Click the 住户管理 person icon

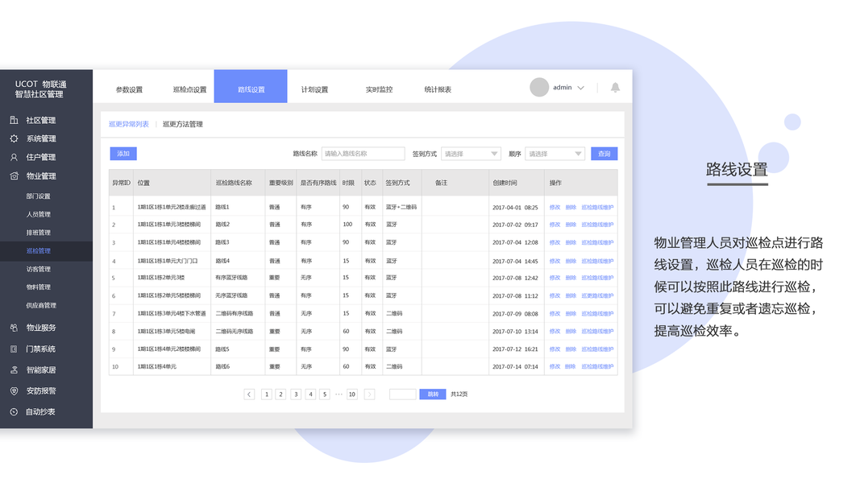tap(14, 157)
